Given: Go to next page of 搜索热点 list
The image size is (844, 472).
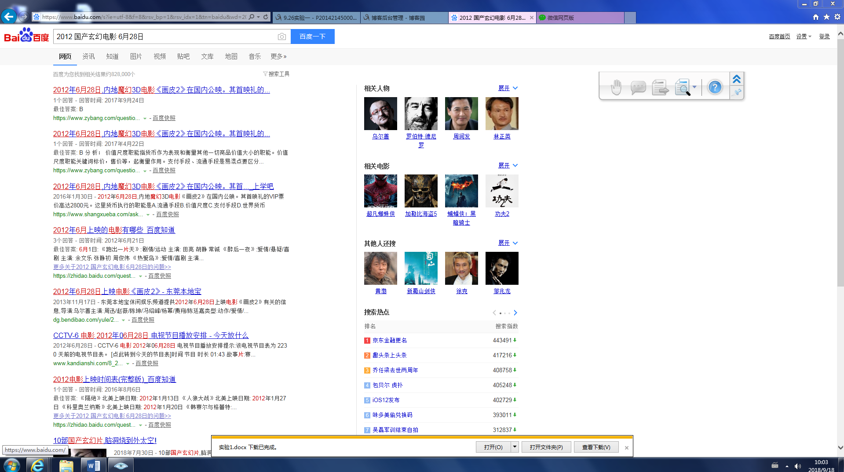Looking at the screenshot, I should [x=515, y=313].
